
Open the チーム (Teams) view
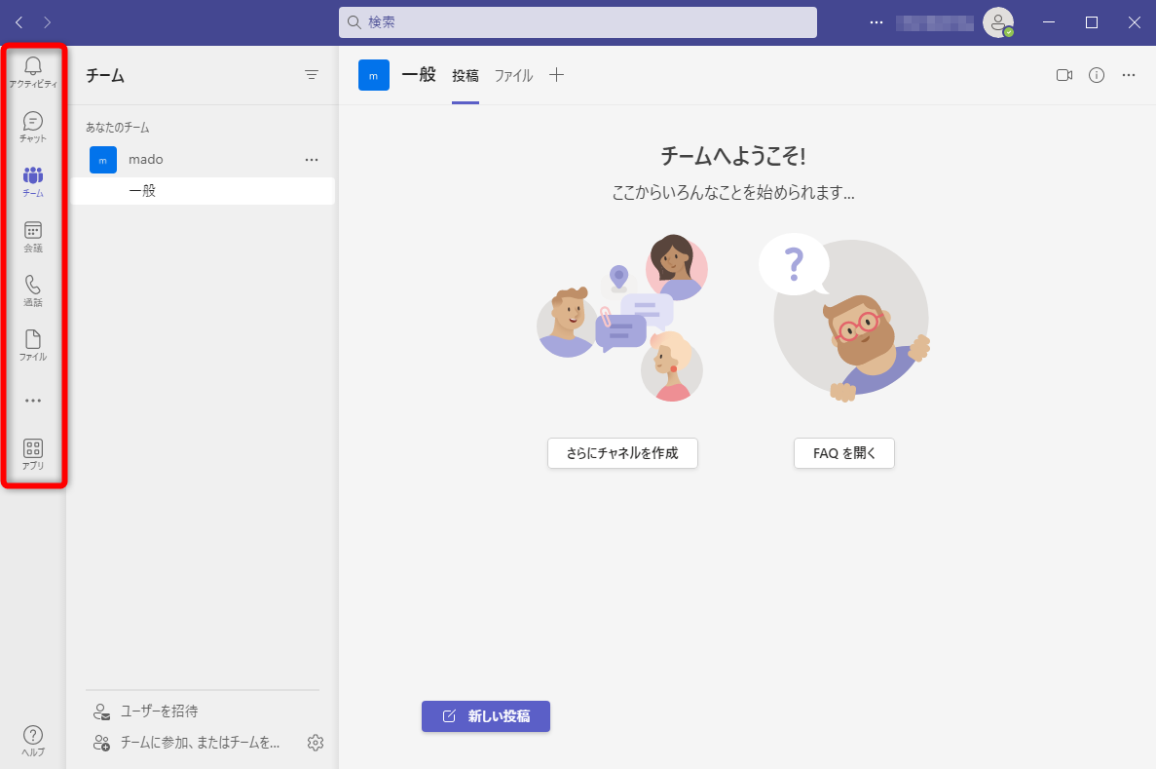coord(32,181)
